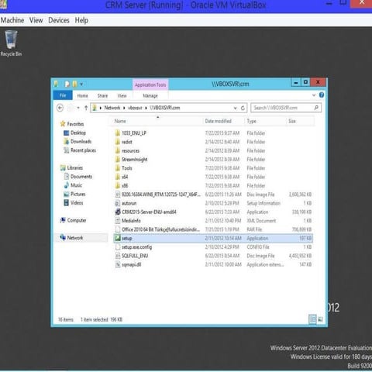Image resolution: width=372 pixels, height=372 pixels.
Task: Switch to the Home ribbon tab
Action: pyautogui.click(x=82, y=95)
